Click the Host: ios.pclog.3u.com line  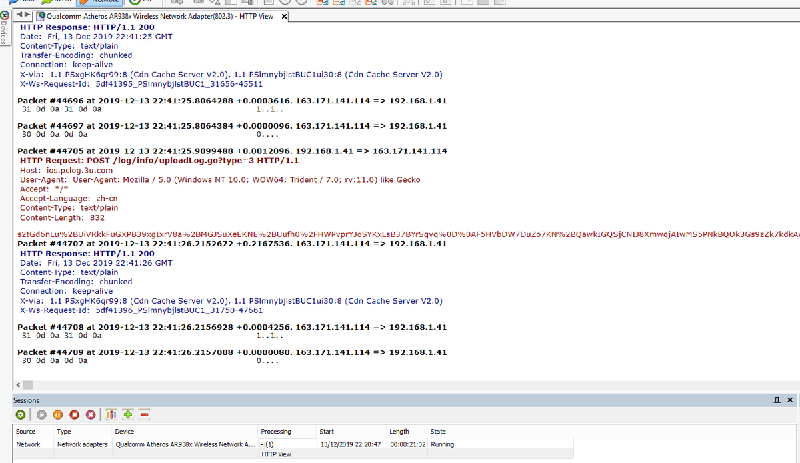(66, 171)
